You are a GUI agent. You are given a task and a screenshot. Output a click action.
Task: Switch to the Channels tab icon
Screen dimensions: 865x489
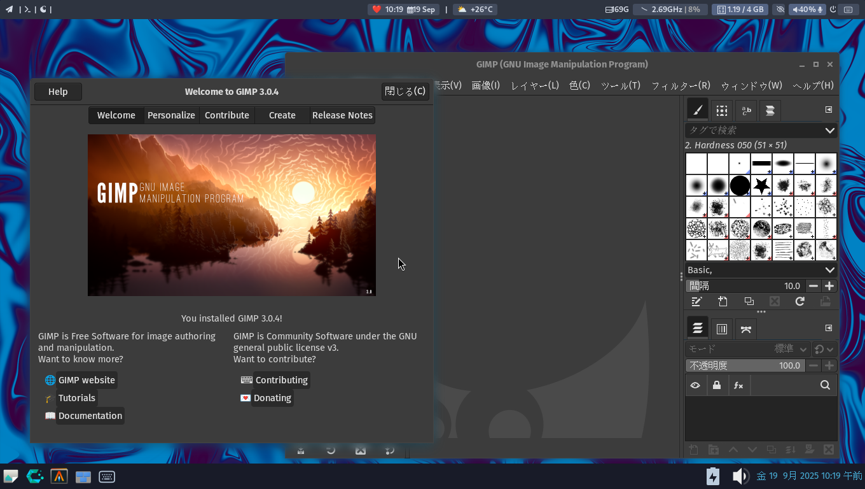pos(721,329)
